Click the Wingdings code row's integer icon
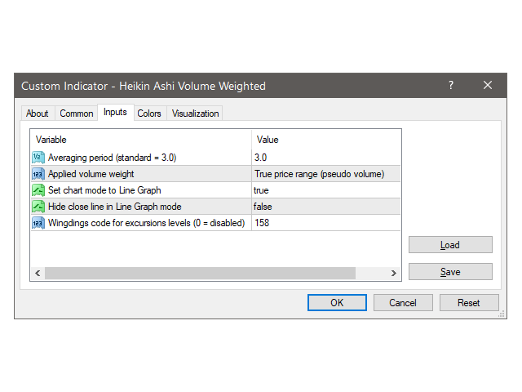 pyautogui.click(x=38, y=223)
